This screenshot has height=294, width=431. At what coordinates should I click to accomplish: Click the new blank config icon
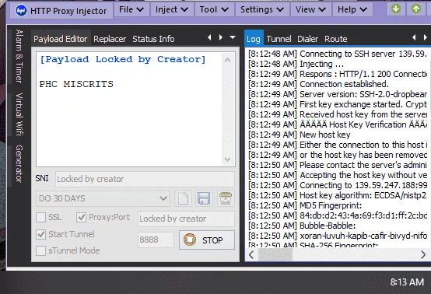click(183, 198)
